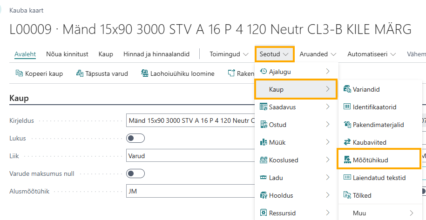The height and width of the screenshot is (220, 426).
Task: Open the Automatiseeri dropdown
Action: click(x=372, y=54)
